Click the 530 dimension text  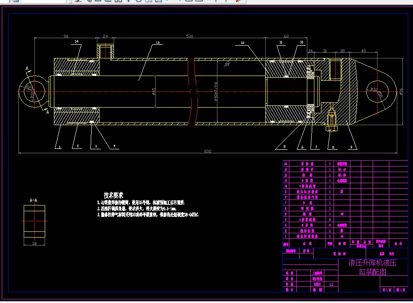(189, 36)
